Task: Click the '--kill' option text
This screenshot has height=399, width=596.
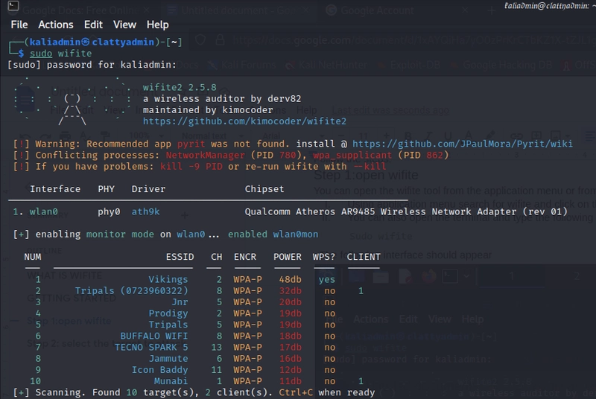Action: pyautogui.click(x=370, y=167)
